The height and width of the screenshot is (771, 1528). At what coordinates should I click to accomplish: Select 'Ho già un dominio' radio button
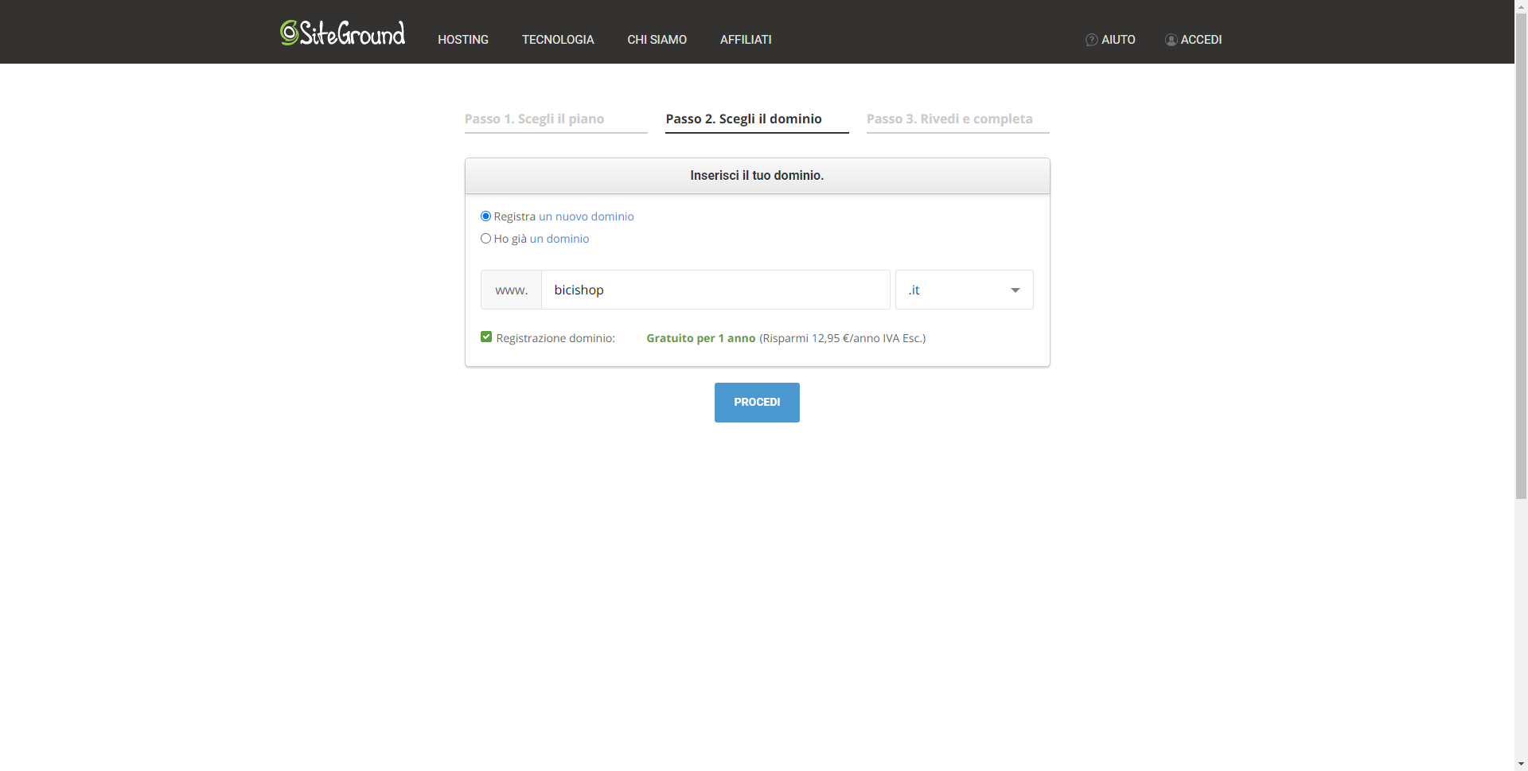tap(485, 239)
